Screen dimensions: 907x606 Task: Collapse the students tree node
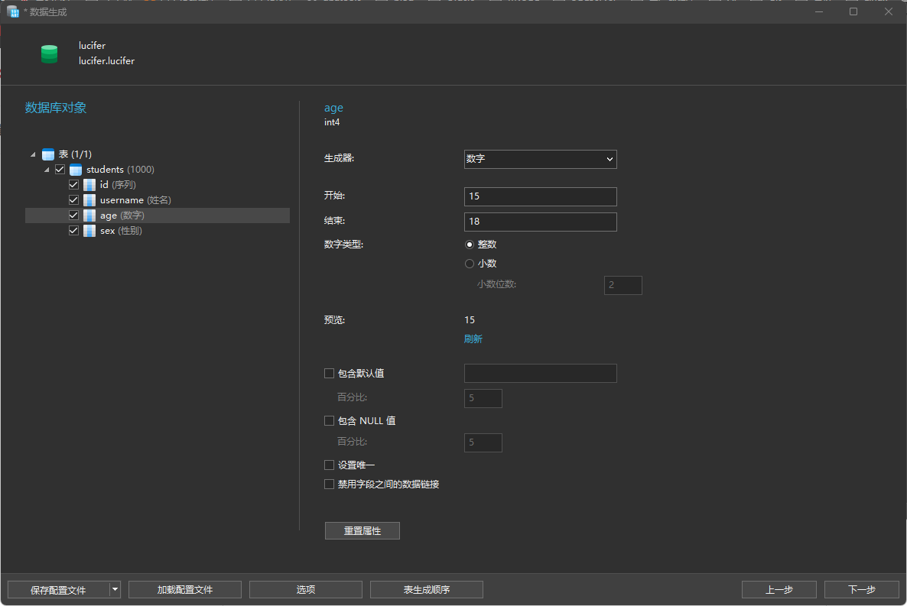(x=47, y=170)
